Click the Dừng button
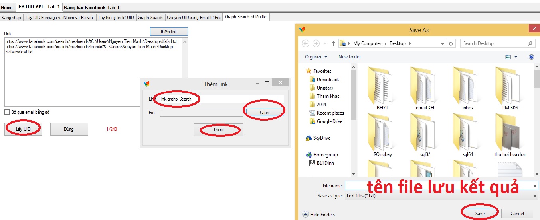The image size is (540, 220). coord(69,129)
